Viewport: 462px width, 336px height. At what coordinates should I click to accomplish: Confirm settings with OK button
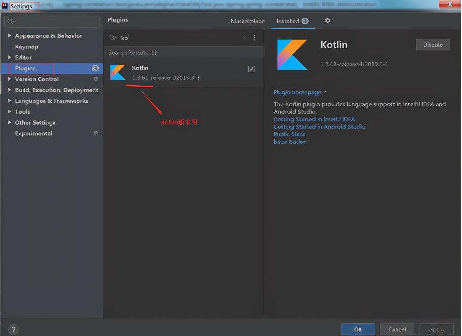(x=358, y=329)
